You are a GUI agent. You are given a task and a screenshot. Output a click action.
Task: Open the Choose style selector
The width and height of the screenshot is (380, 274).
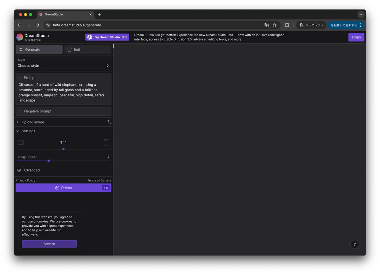(63, 63)
